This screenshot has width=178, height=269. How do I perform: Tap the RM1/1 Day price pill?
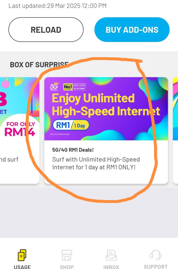71,125
